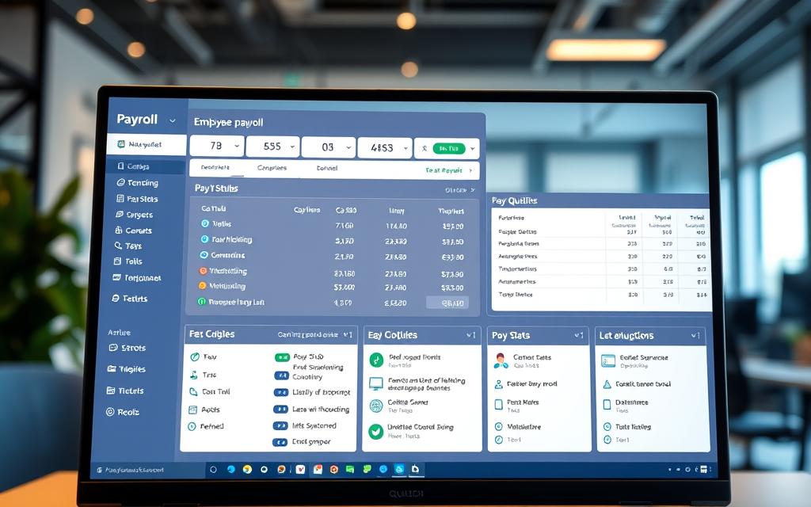This screenshot has height=507, width=811.
Task: Toggle the switch next to Lese wil thoucting
Action: tap(280, 410)
